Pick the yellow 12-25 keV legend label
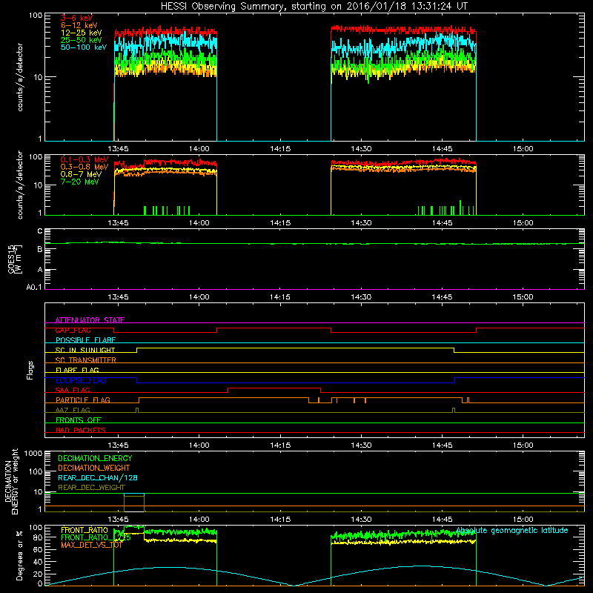Viewport: 593px width, 593px height. click(82, 33)
